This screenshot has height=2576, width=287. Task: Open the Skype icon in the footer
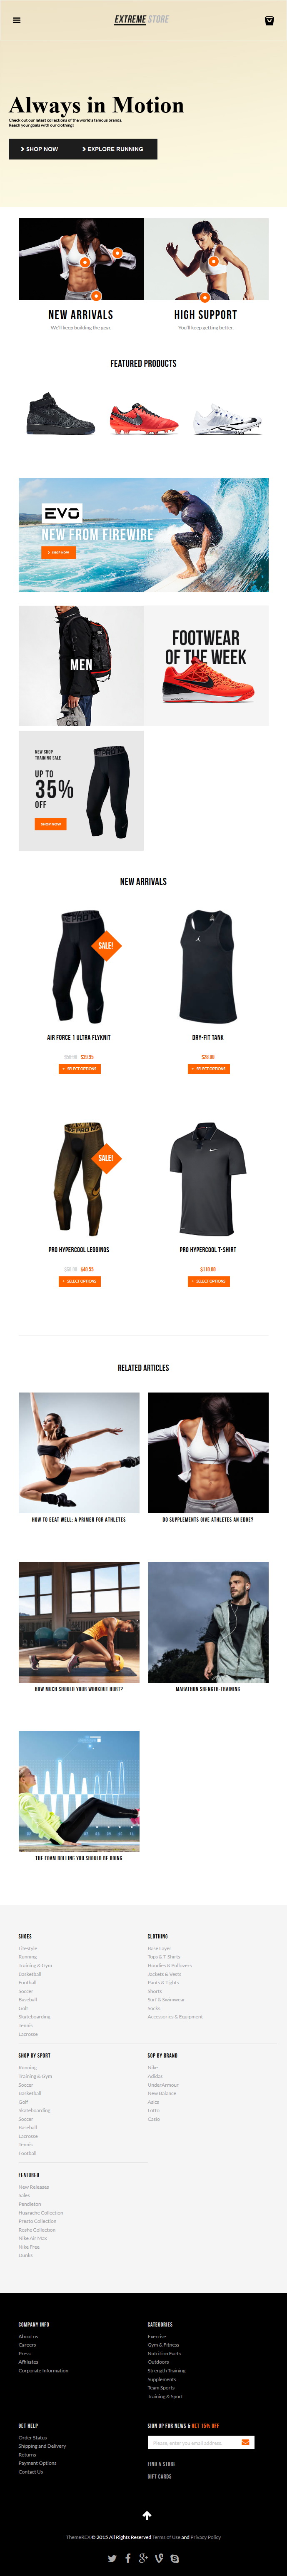coord(174,2558)
